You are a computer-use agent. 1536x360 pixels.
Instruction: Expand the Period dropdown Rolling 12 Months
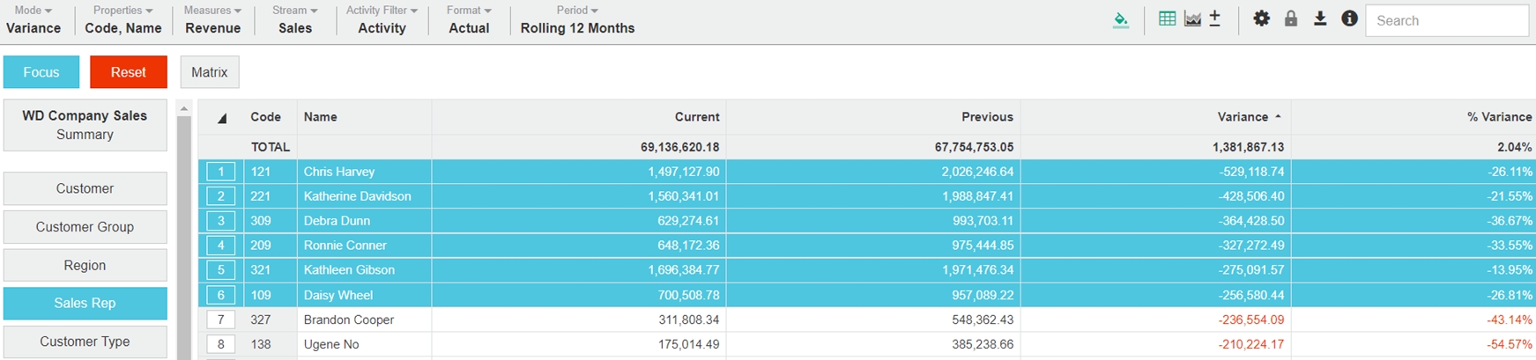coord(577,19)
